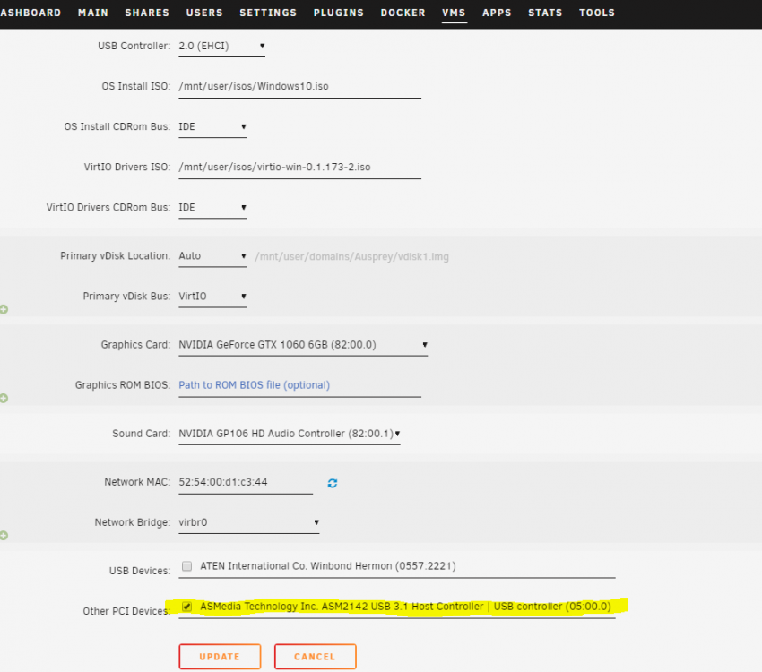
Task: Open the Sound Card dropdown
Action: coord(290,434)
